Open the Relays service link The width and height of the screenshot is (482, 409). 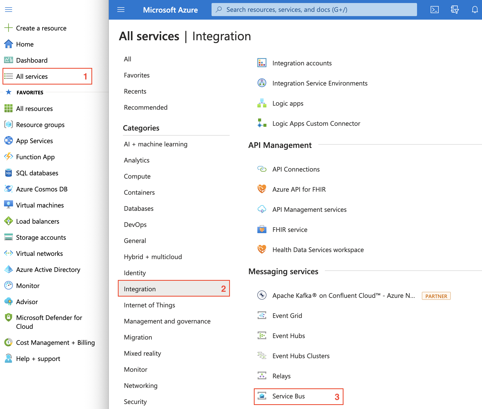coord(282,376)
